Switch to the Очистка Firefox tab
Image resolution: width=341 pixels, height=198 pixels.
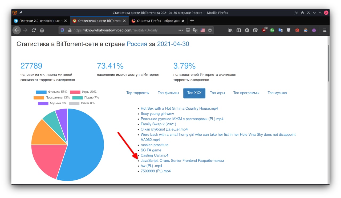[x=158, y=21]
